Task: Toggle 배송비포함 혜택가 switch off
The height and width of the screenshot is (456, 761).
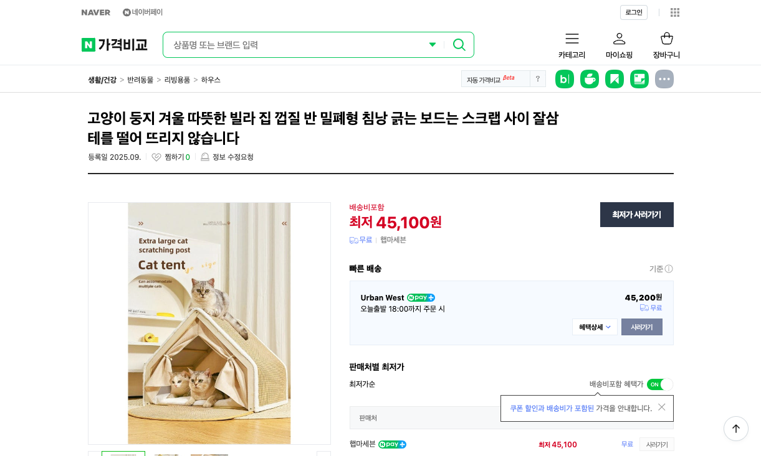Action: (660, 384)
